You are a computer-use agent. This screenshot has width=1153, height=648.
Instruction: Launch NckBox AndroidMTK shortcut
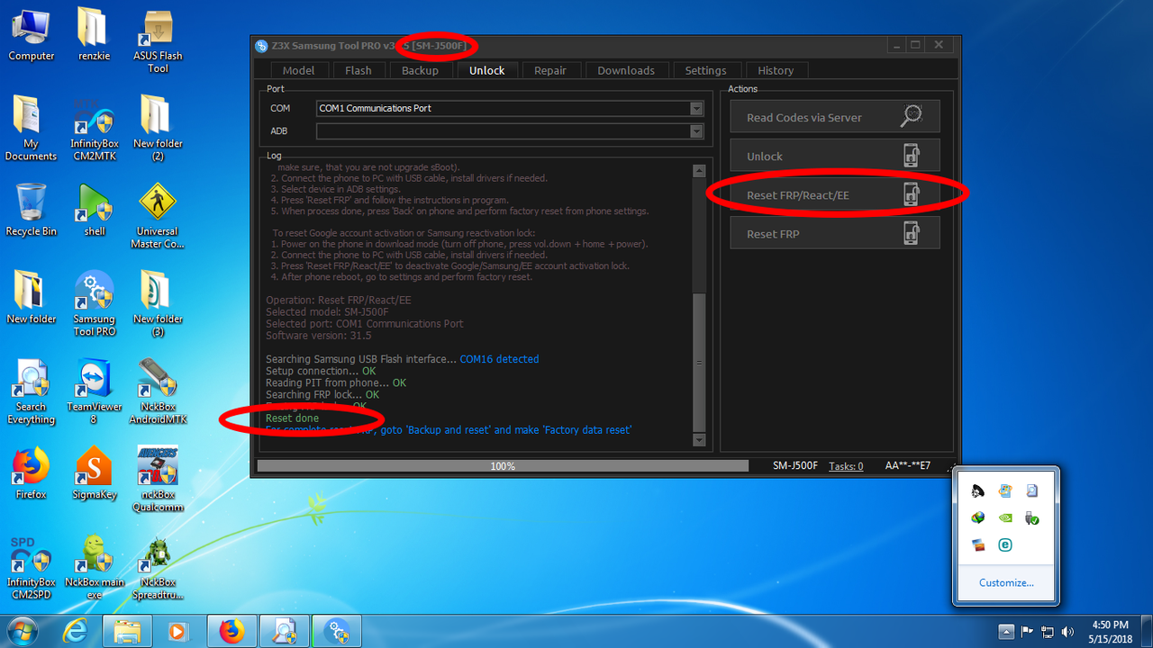(158, 391)
